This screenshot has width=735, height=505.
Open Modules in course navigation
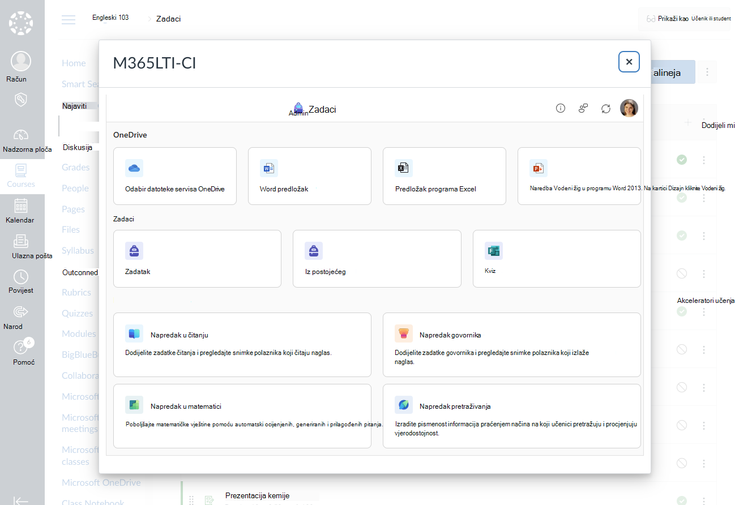coord(79,334)
